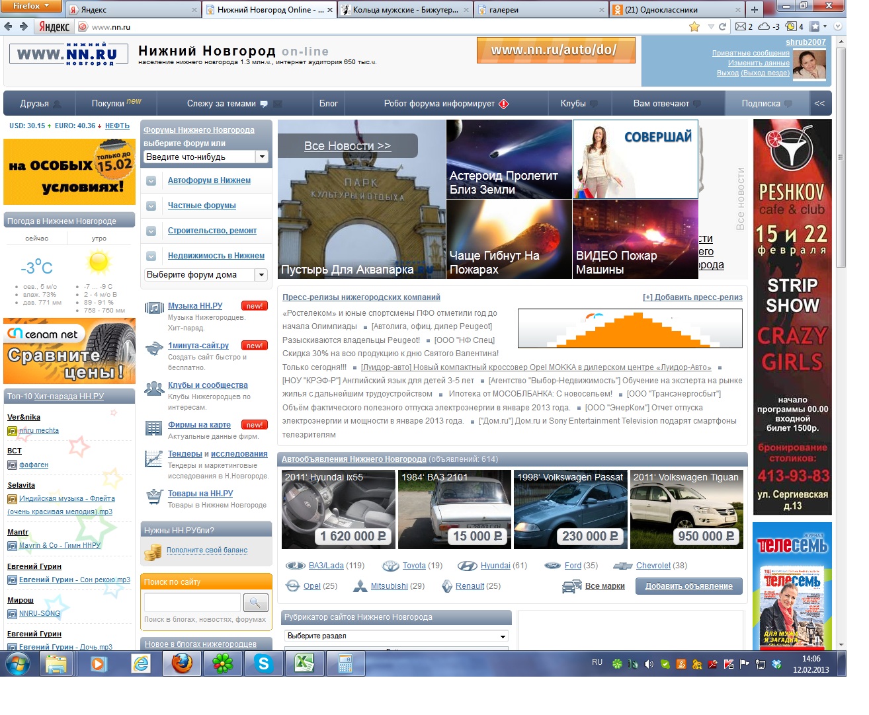Open Приватные сообщения link
The height and width of the screenshot is (715, 869).
(x=751, y=53)
